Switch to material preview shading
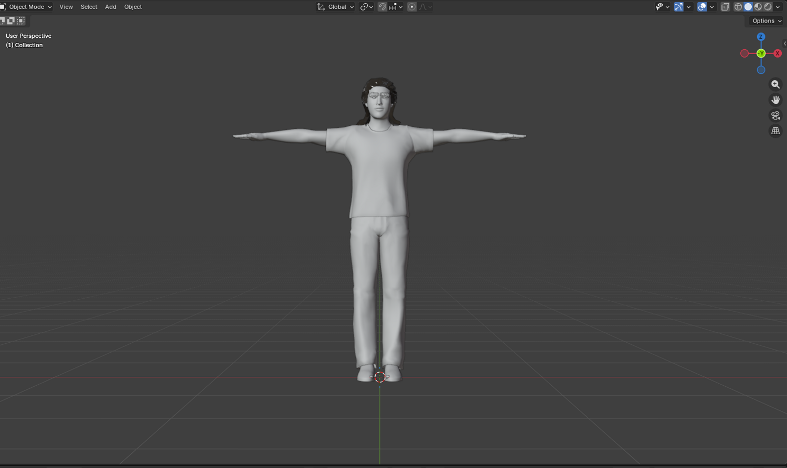Viewport: 787px width, 468px height. [758, 7]
